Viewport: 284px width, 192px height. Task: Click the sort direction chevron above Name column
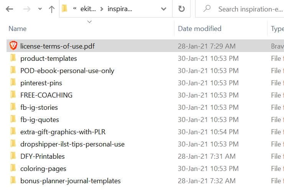(x=89, y=22)
